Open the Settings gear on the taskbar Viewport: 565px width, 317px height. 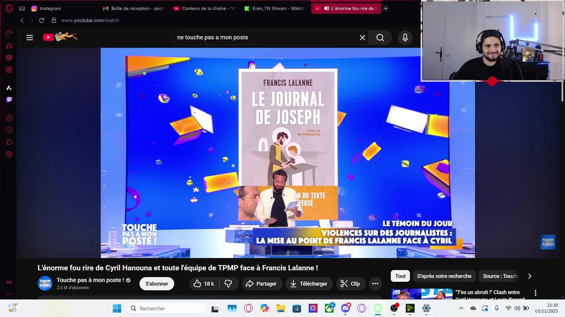pyautogui.click(x=426, y=308)
